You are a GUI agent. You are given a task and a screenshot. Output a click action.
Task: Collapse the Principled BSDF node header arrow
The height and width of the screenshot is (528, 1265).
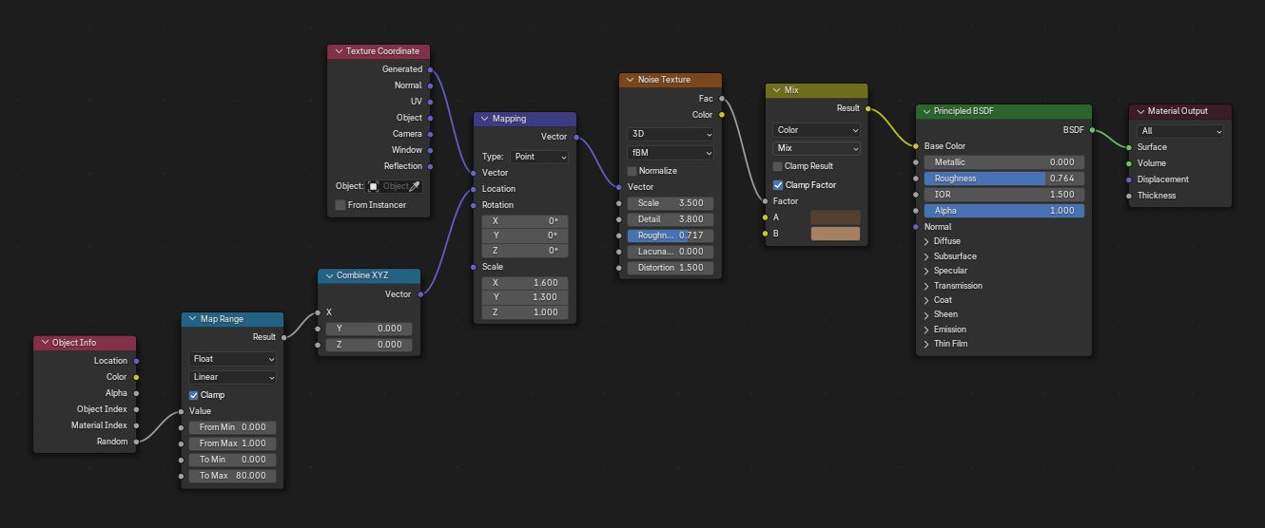point(925,111)
